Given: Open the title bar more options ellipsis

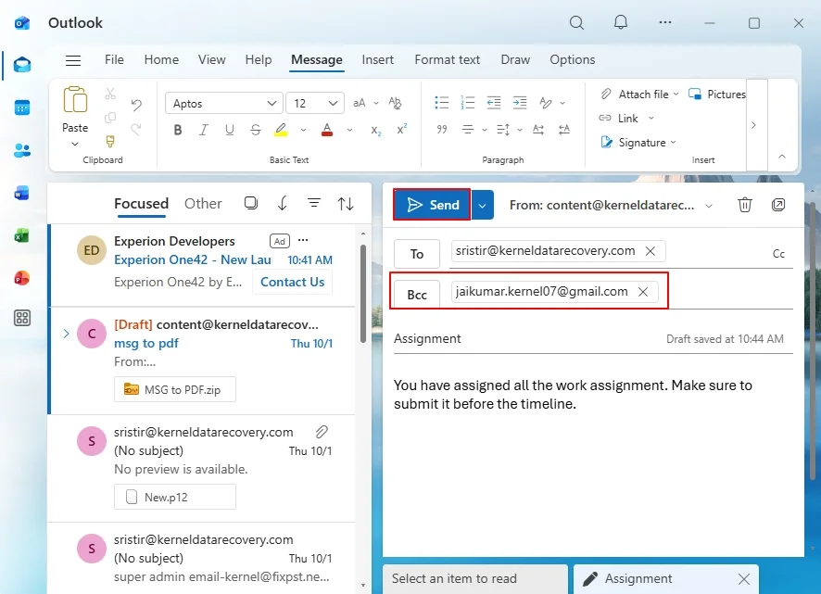Looking at the screenshot, I should click(x=665, y=22).
